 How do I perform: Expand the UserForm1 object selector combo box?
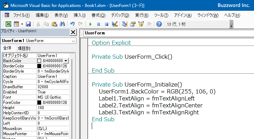point(73,41)
